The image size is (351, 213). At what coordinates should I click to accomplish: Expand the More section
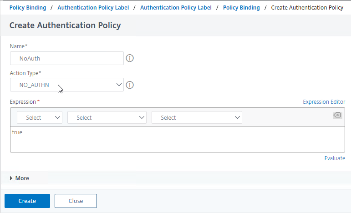coord(20,178)
